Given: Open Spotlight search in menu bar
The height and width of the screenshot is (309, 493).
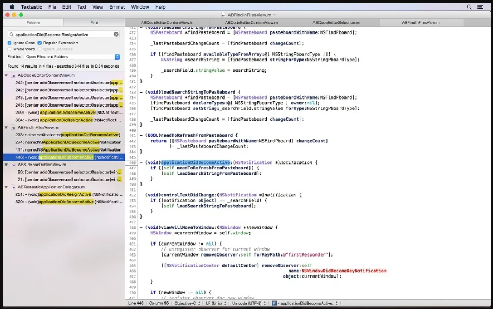Looking at the screenshot, I should pyautogui.click(x=469, y=7).
